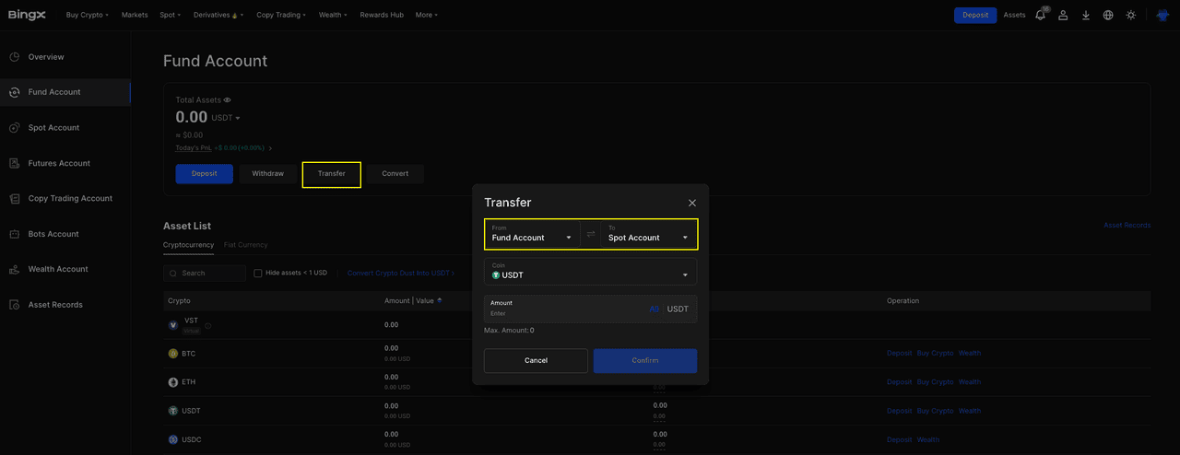This screenshot has height=455, width=1180.
Task: Click the download app icon
Action: tap(1085, 15)
